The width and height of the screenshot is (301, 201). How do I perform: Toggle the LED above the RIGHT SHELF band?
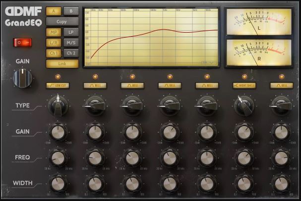tap(244, 77)
